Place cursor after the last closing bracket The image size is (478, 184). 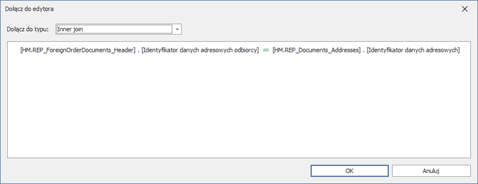(x=461, y=50)
